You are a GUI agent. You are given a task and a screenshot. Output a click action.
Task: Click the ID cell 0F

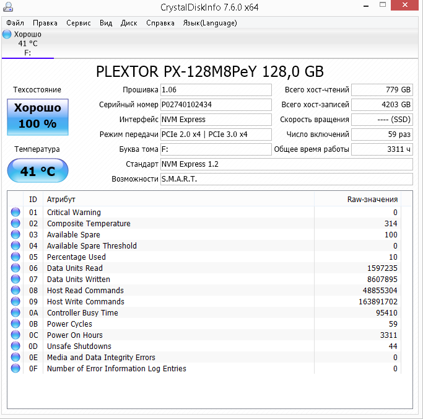(33, 369)
